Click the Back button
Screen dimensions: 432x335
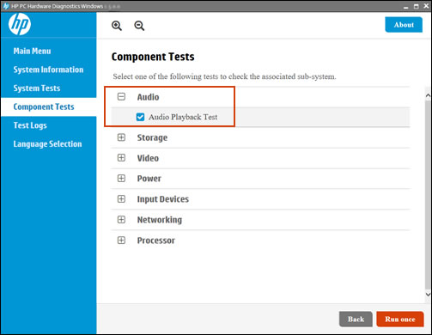point(356,319)
